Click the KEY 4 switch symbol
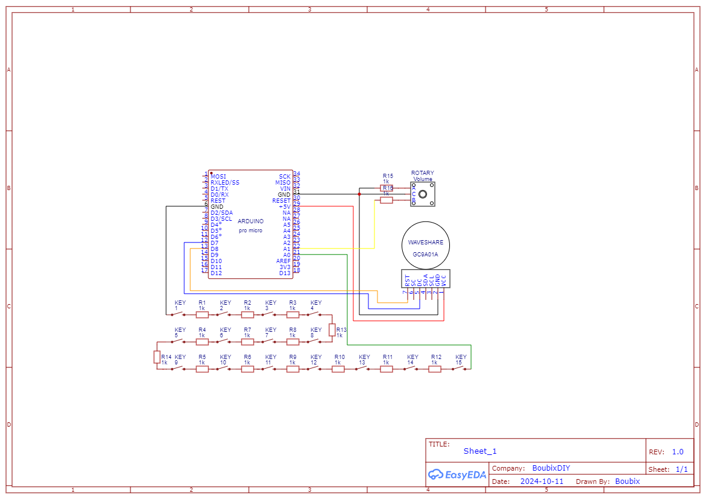The width and height of the screenshot is (706, 499). (x=314, y=314)
